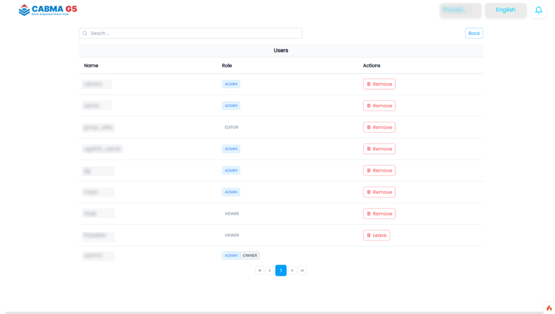Image resolution: width=555 pixels, height=314 pixels.
Task: Click the Back button
Action: click(474, 34)
